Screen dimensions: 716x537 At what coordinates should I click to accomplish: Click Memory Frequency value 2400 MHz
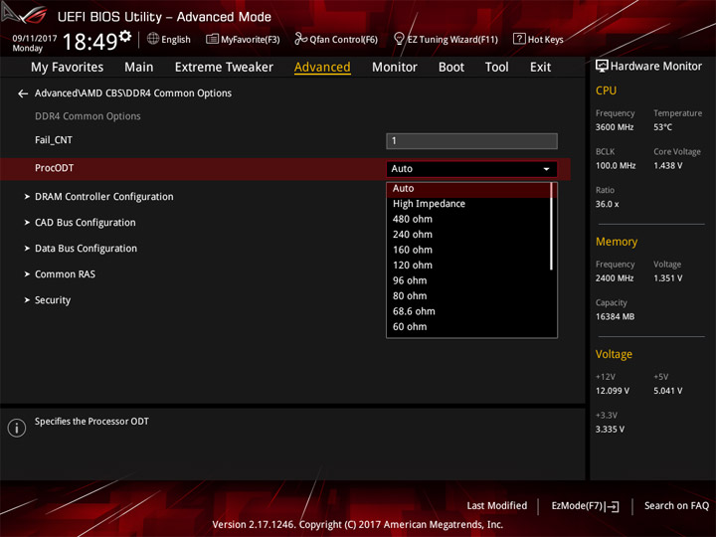point(615,278)
